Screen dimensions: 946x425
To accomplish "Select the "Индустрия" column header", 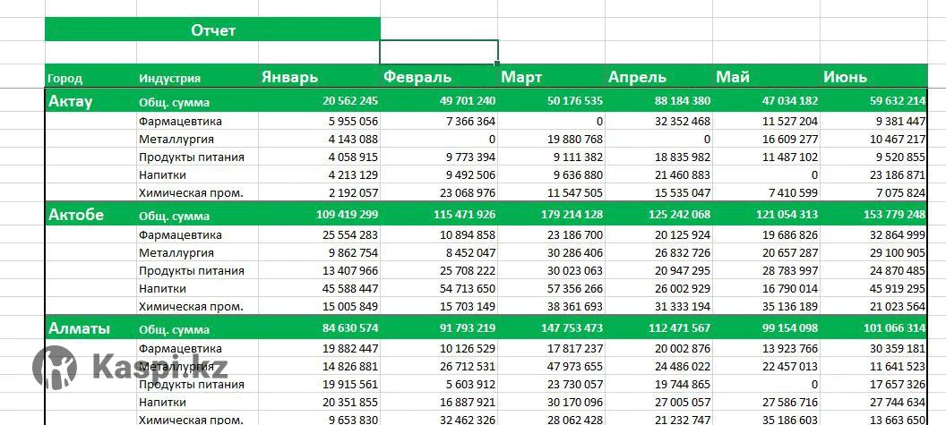I will tap(170, 79).
